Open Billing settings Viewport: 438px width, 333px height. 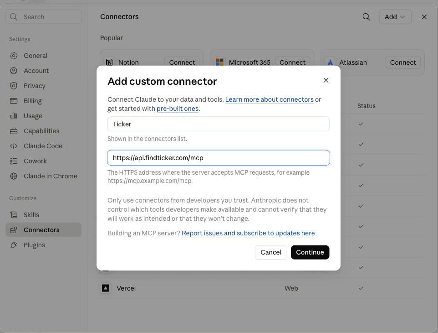(44, 101)
